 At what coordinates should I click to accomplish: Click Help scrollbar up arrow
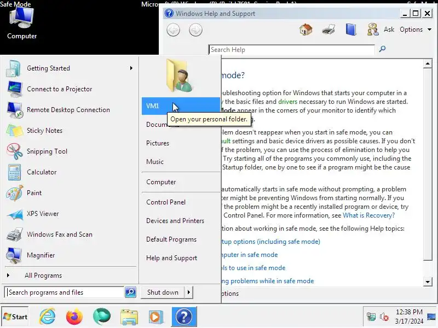tap(428, 63)
